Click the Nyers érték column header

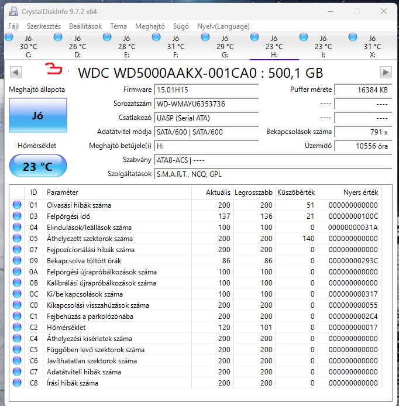349,192
